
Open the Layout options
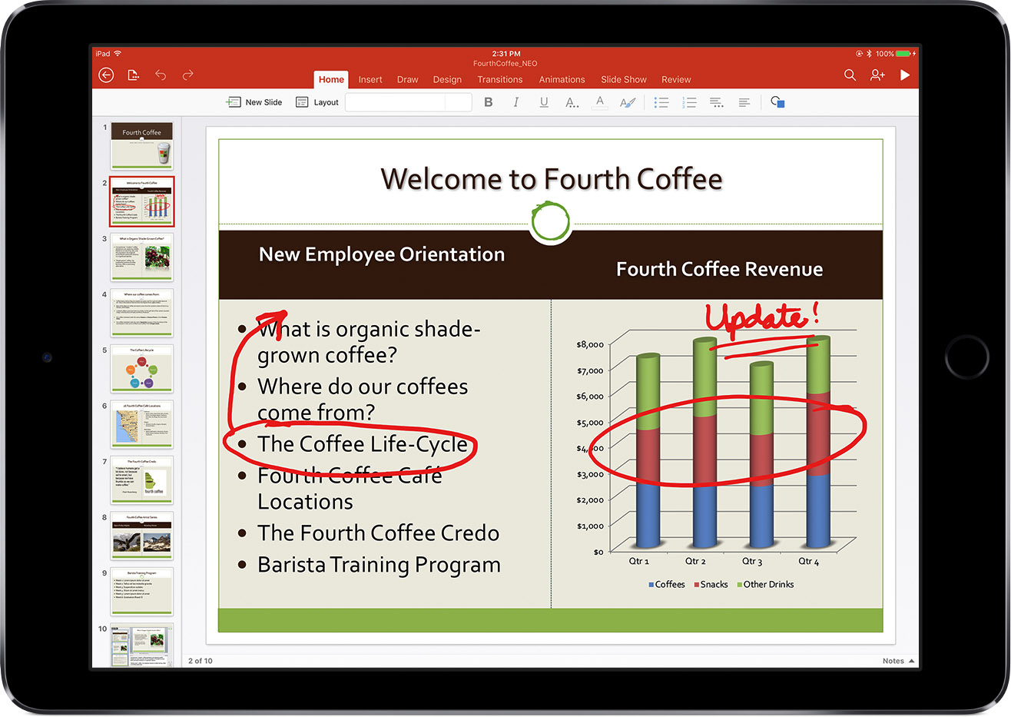pos(317,102)
